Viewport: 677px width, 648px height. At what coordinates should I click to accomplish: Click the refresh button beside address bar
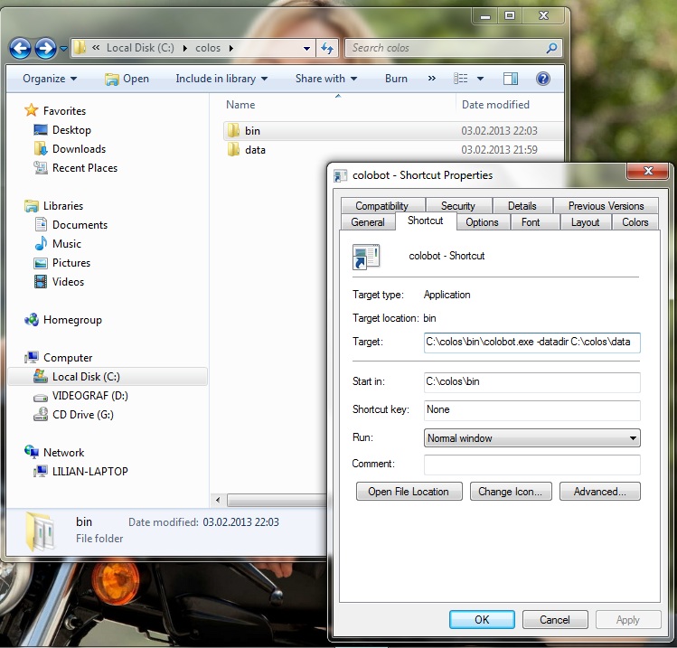tap(327, 48)
